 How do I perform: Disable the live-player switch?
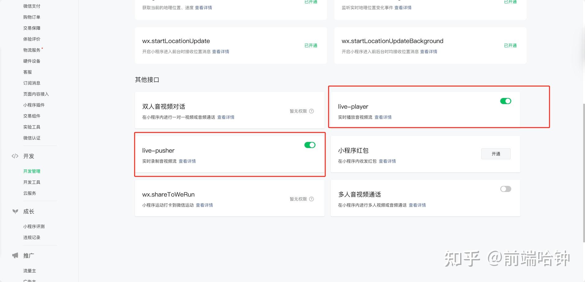tap(506, 101)
